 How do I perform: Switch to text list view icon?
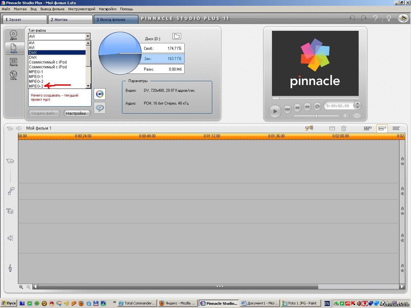click(396, 128)
